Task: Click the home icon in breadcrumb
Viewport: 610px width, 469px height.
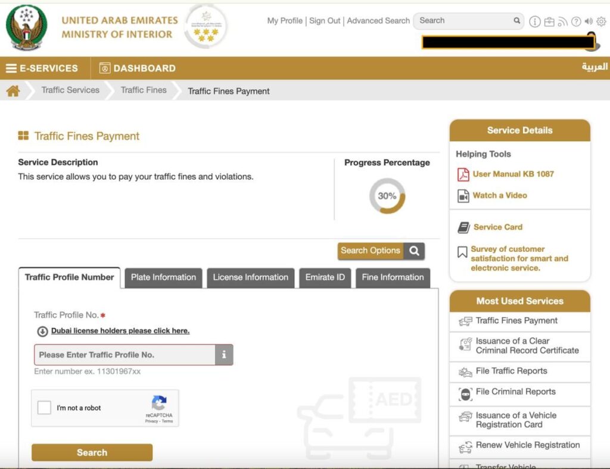Action: [x=13, y=90]
